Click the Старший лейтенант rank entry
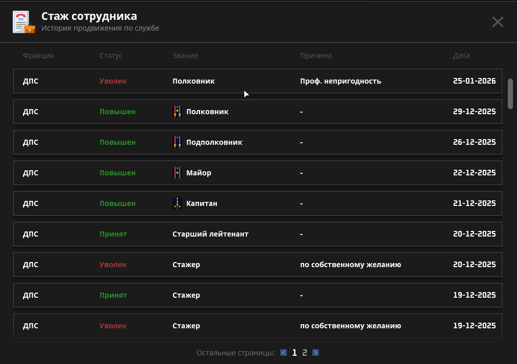The image size is (517, 364). click(x=210, y=234)
